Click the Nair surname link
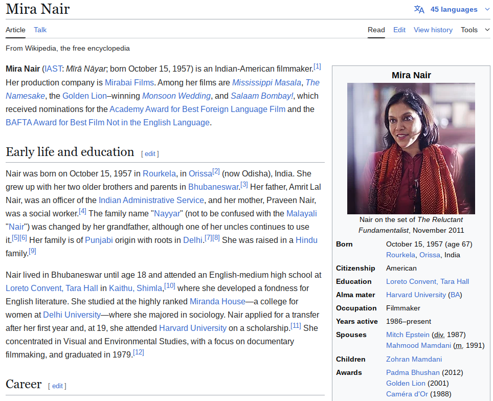 coord(16,227)
